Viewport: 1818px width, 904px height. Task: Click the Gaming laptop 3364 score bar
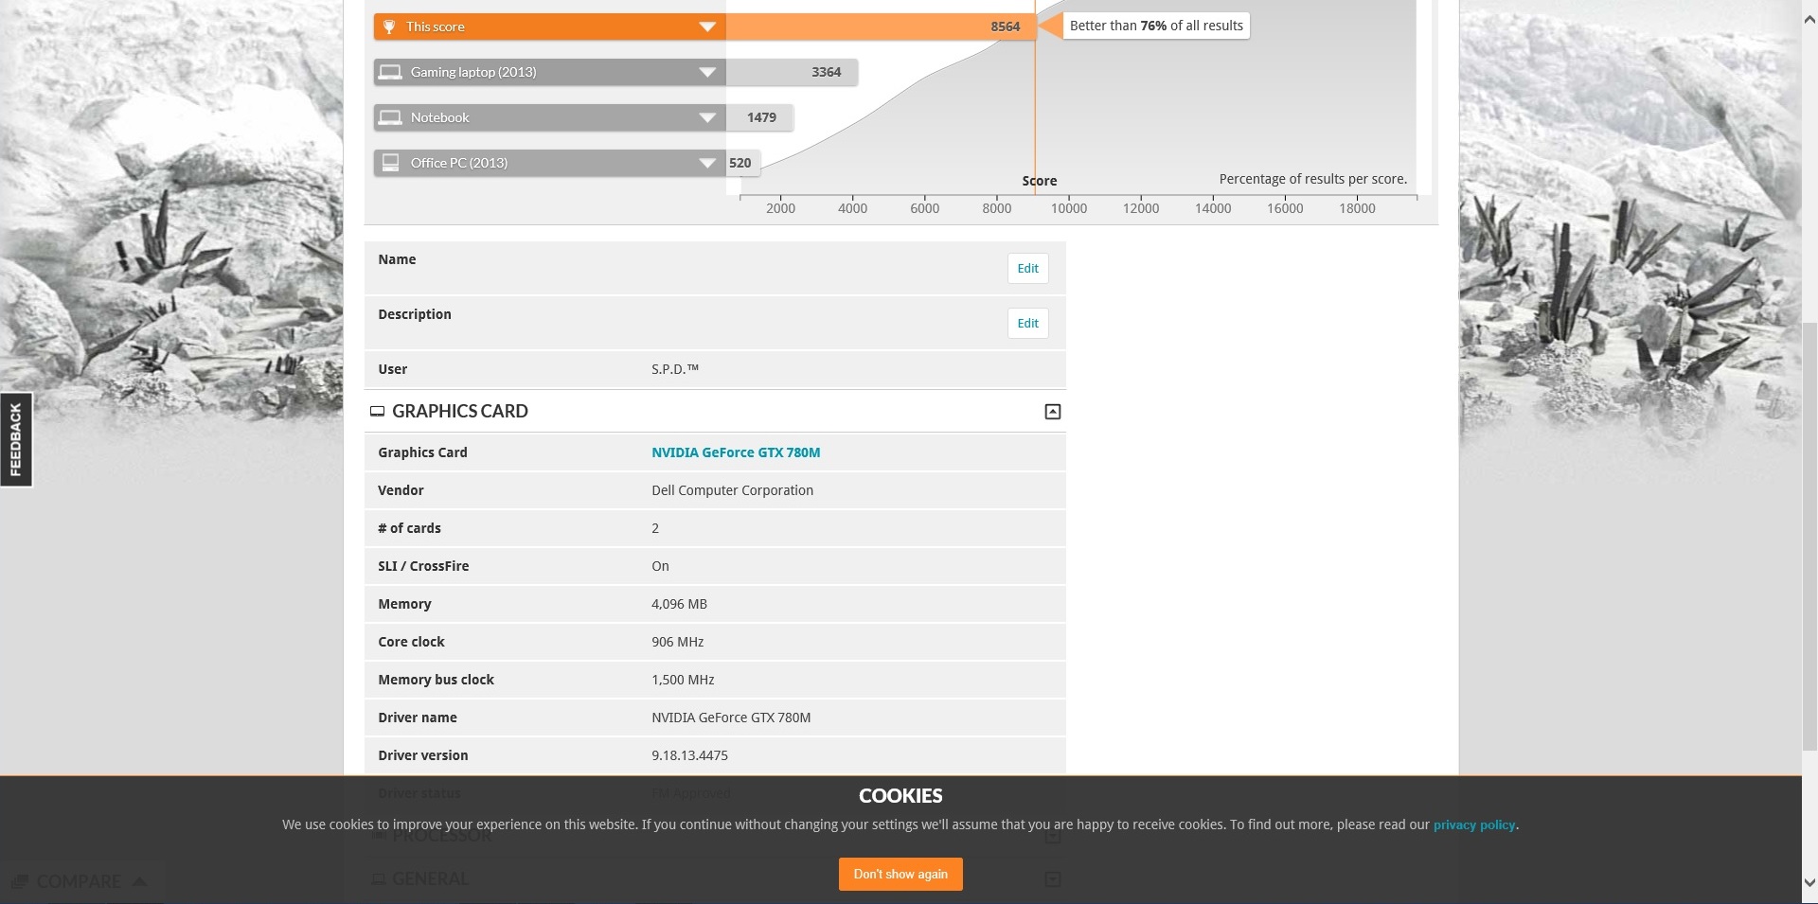(x=792, y=72)
